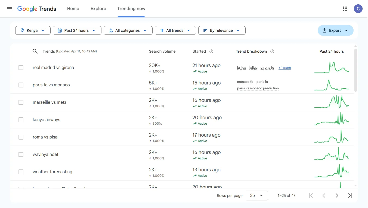
Task: Open the By relevance sort dropdown
Action: pos(222,30)
